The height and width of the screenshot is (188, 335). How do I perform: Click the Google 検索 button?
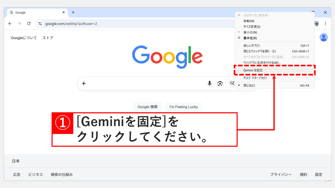[x=148, y=107]
